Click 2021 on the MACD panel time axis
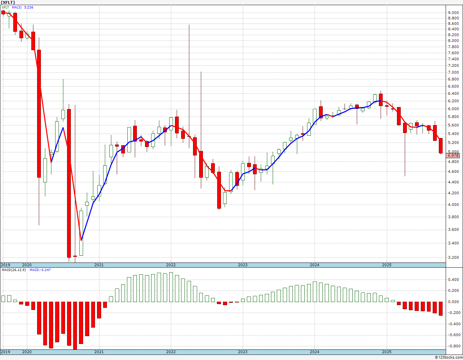This screenshot has height=360, width=463. (99, 352)
